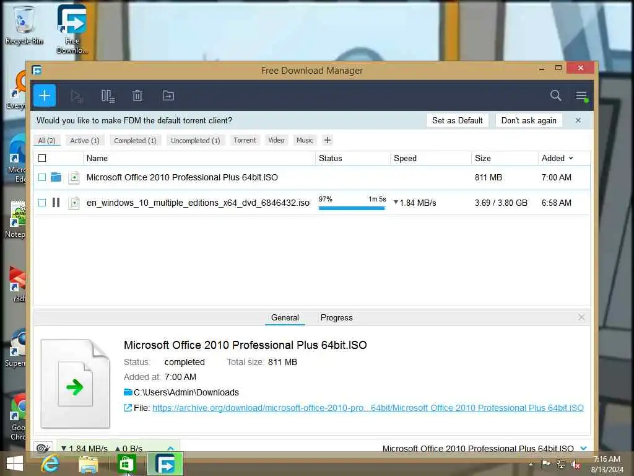
Task: Toggle snail mode speed limiter icon
Action: [x=43, y=447]
